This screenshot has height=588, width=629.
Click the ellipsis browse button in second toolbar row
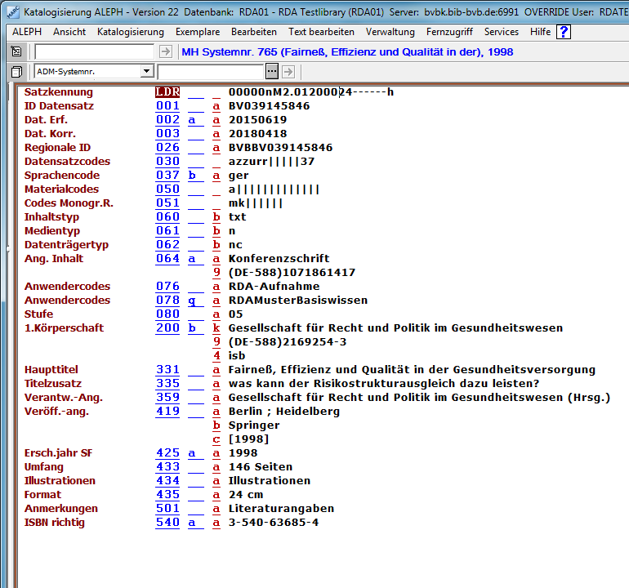point(272,72)
